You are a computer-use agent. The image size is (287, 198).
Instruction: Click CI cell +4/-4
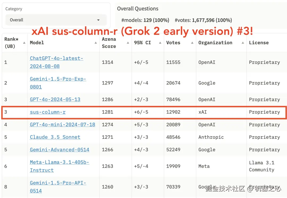141,83
